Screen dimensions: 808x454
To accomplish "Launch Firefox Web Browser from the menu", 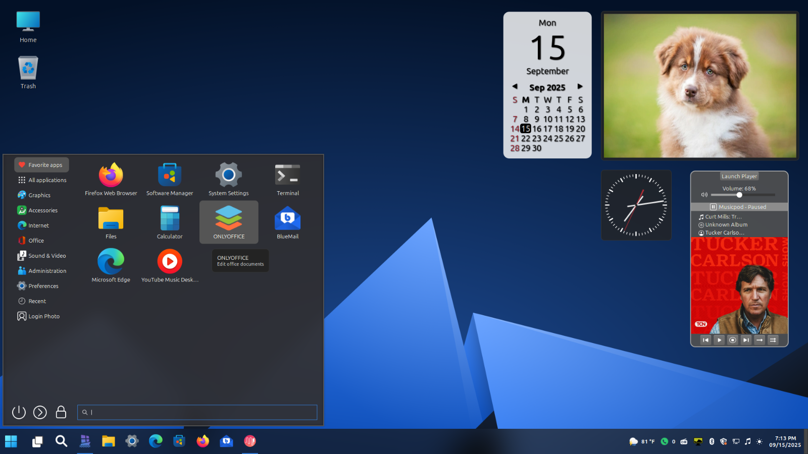I will (x=111, y=179).
